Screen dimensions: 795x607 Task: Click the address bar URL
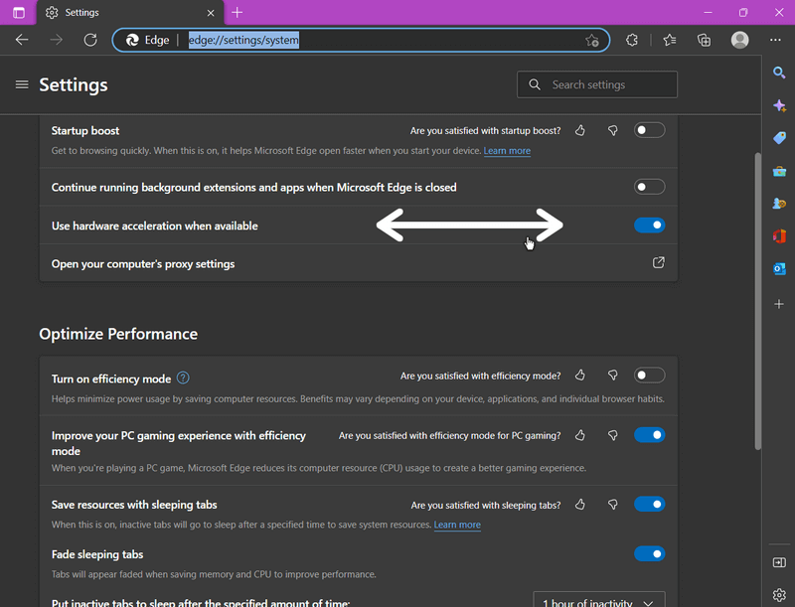pos(243,40)
